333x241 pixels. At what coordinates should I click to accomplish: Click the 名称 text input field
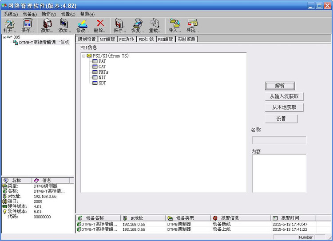279,140
